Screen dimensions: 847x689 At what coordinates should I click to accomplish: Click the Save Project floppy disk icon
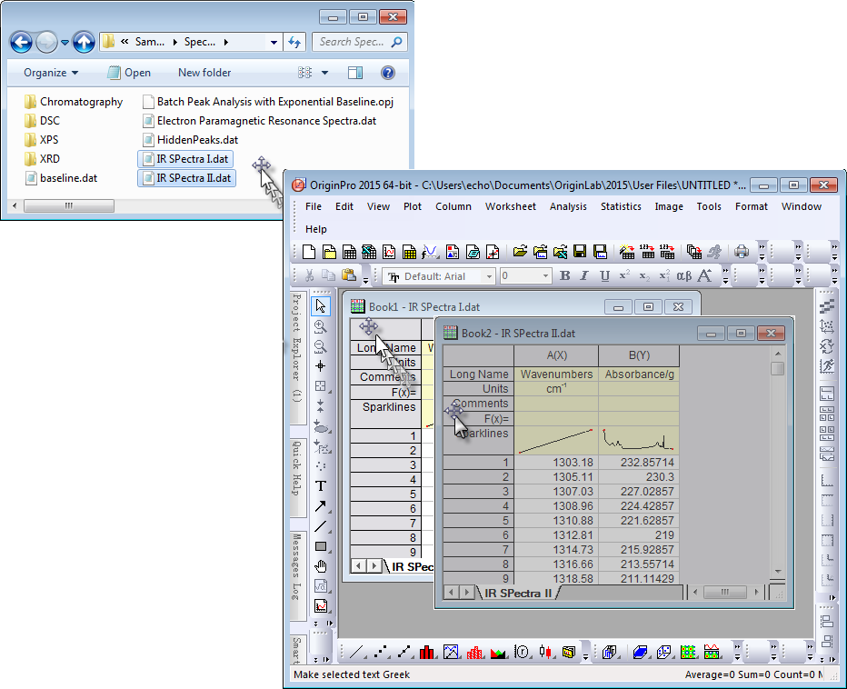580,252
